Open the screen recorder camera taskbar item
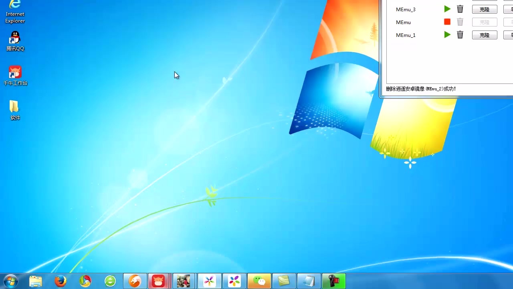Viewport: 513px width, 289px height. [334, 281]
